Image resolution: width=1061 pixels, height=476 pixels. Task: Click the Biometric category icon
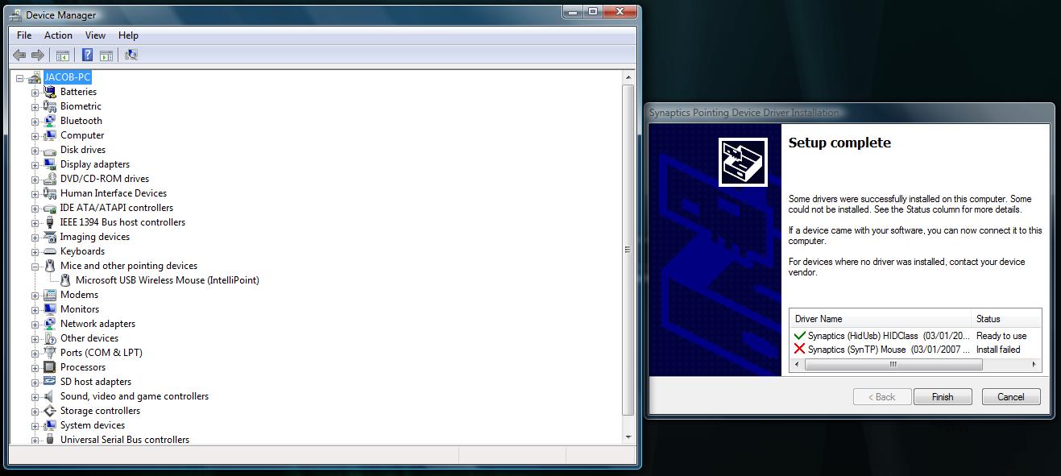coord(50,106)
